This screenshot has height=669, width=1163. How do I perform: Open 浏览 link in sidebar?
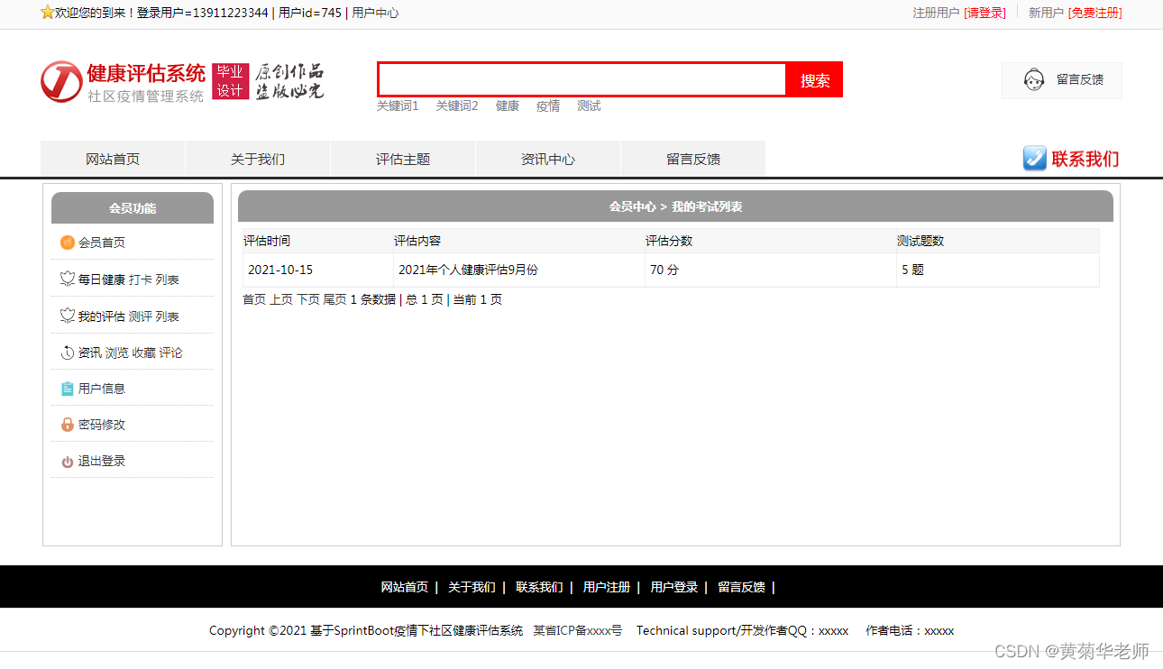click(117, 353)
